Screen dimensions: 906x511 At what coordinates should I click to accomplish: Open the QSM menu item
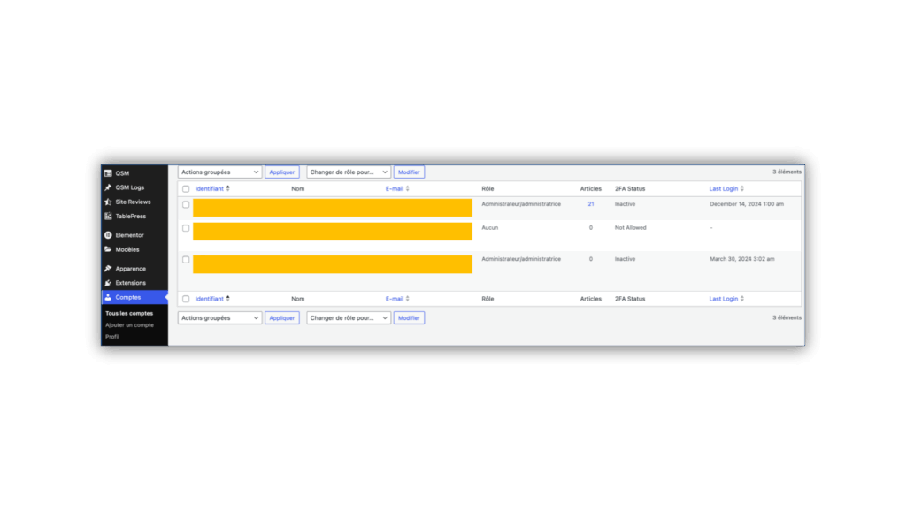coord(122,173)
